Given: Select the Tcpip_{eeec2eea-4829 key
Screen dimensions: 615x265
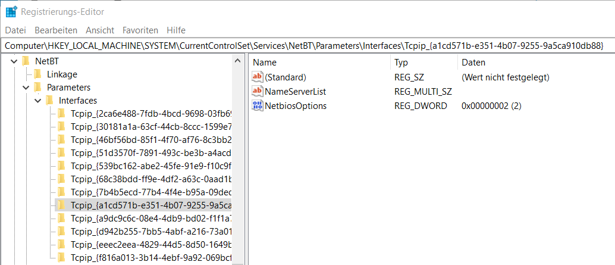Looking at the screenshot, I should (152, 244).
